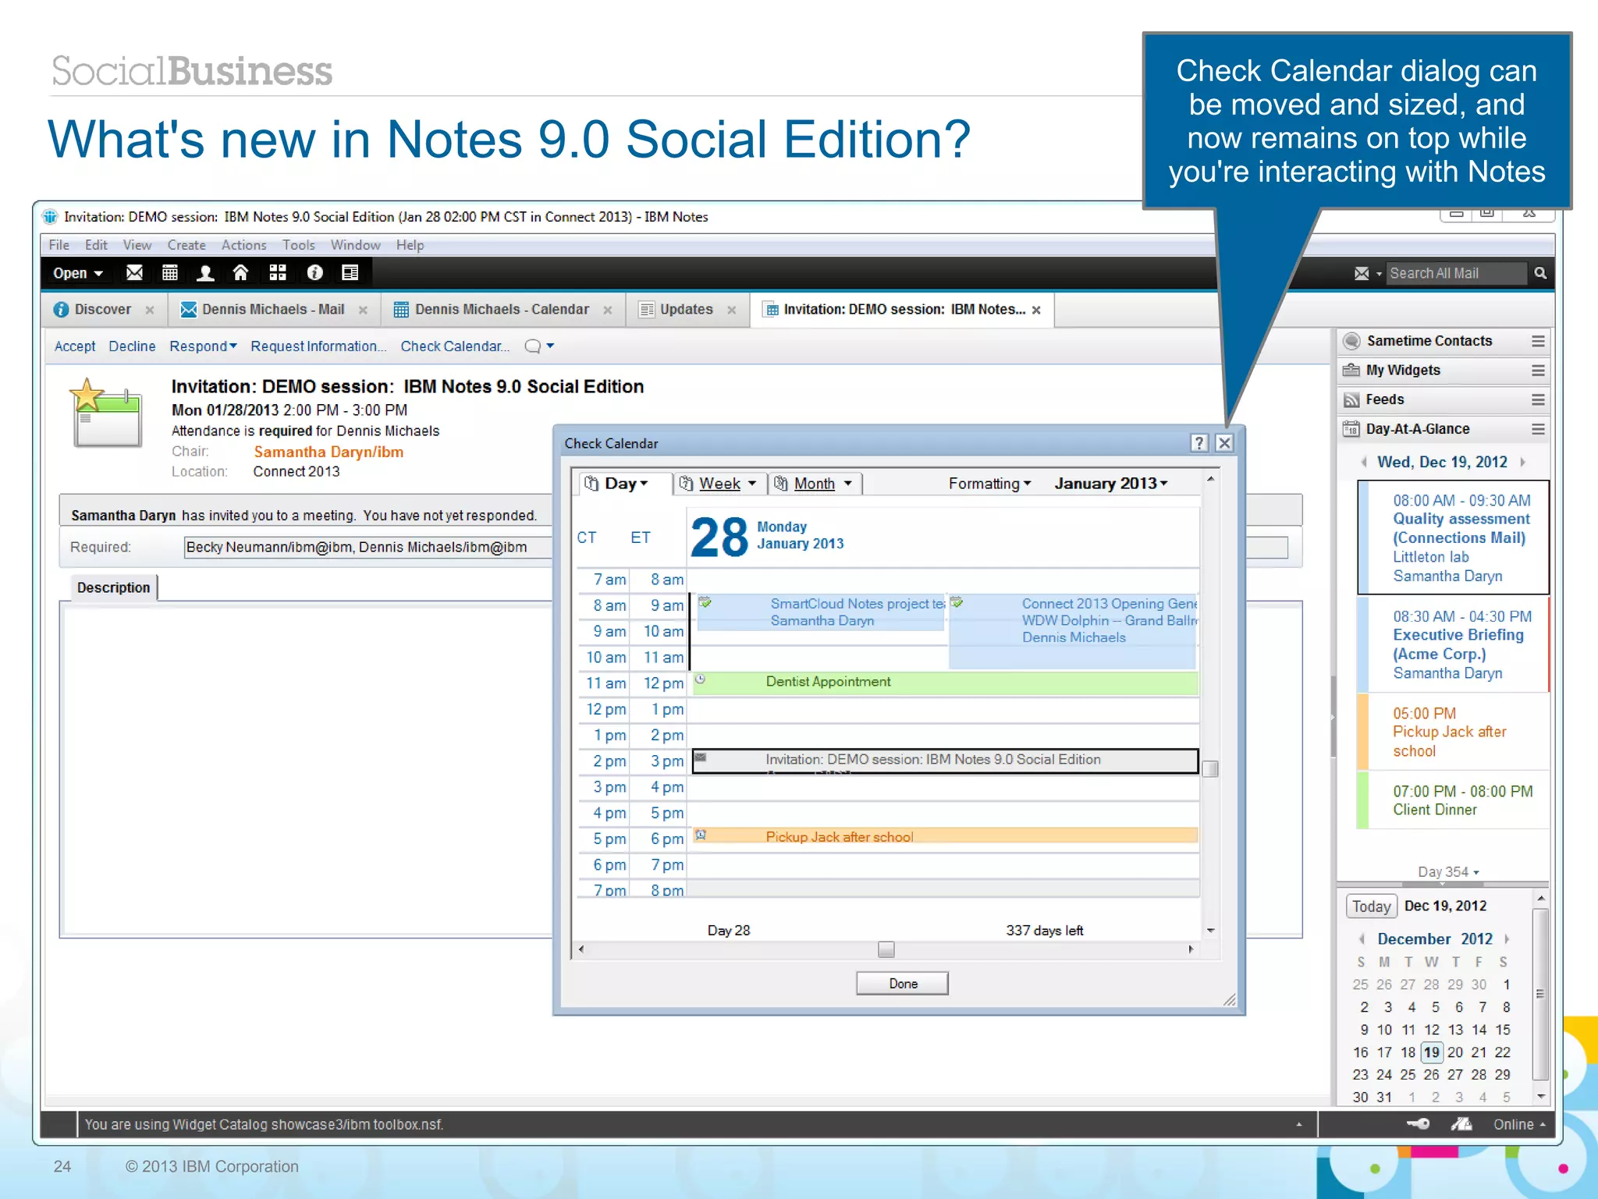Open SmartCloud Notes project entry
The image size is (1598, 1199).
(820, 612)
